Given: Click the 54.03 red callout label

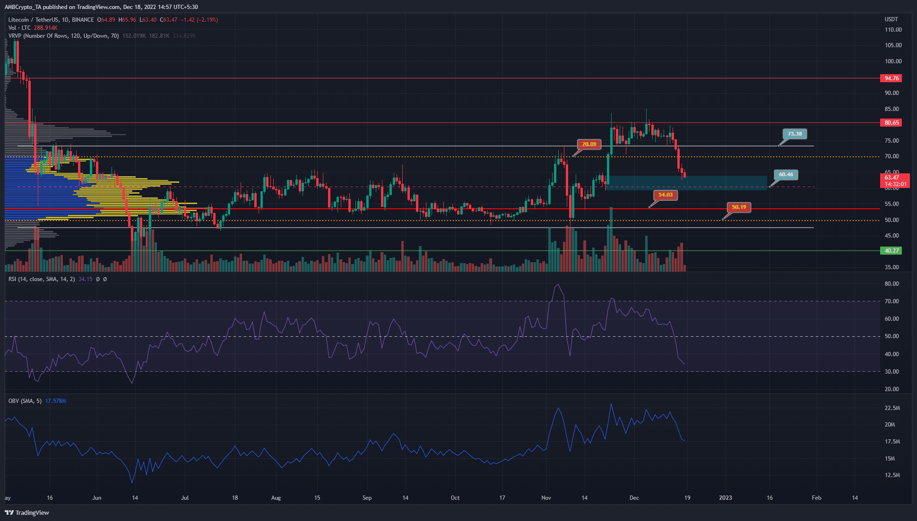Looking at the screenshot, I should click(x=665, y=195).
